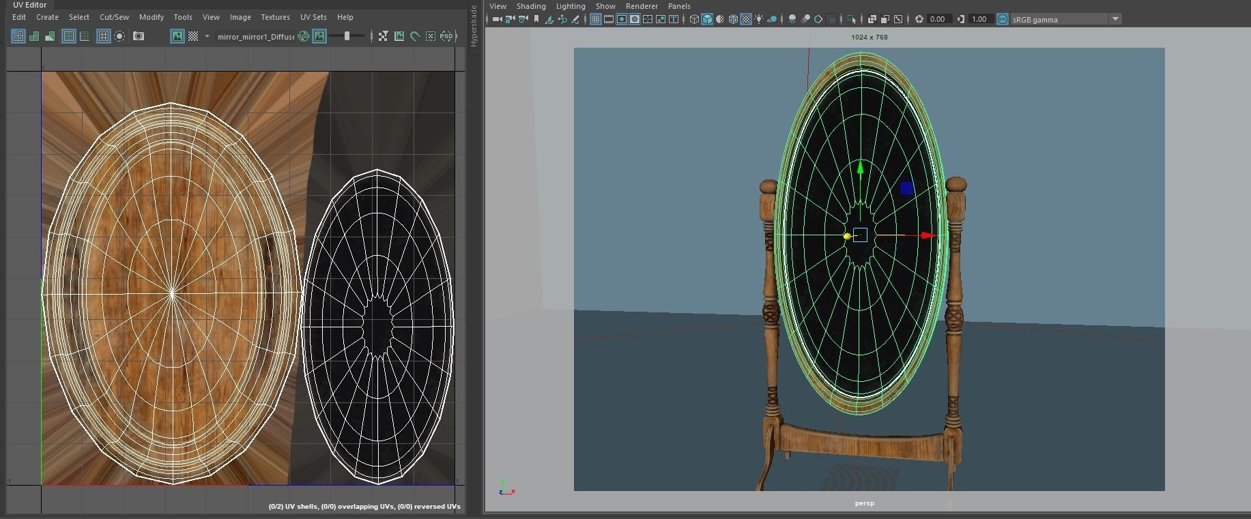Open camera attributes icon in viewport
Screen dimensions: 1251x519
523,19
